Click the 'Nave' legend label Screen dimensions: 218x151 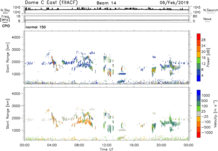coord(207,19)
